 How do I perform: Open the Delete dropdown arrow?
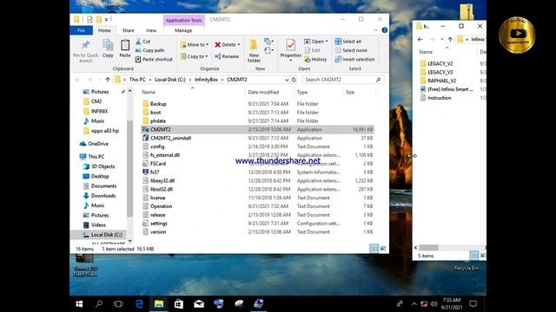click(239, 44)
